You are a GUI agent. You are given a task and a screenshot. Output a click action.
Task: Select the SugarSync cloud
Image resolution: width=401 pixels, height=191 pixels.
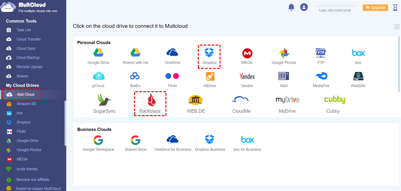click(104, 103)
